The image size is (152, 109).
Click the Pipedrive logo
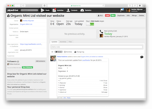[x=13, y=10]
